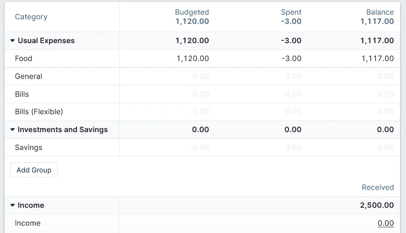The width and height of the screenshot is (406, 233).
Task: Collapse the Investments and Savings group arrow
Action: click(12, 130)
